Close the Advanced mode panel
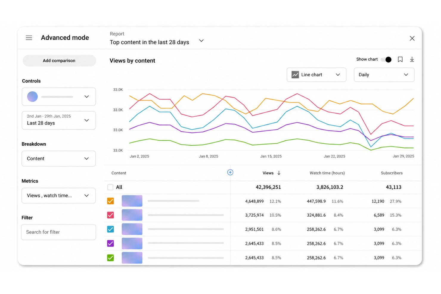 412,38
